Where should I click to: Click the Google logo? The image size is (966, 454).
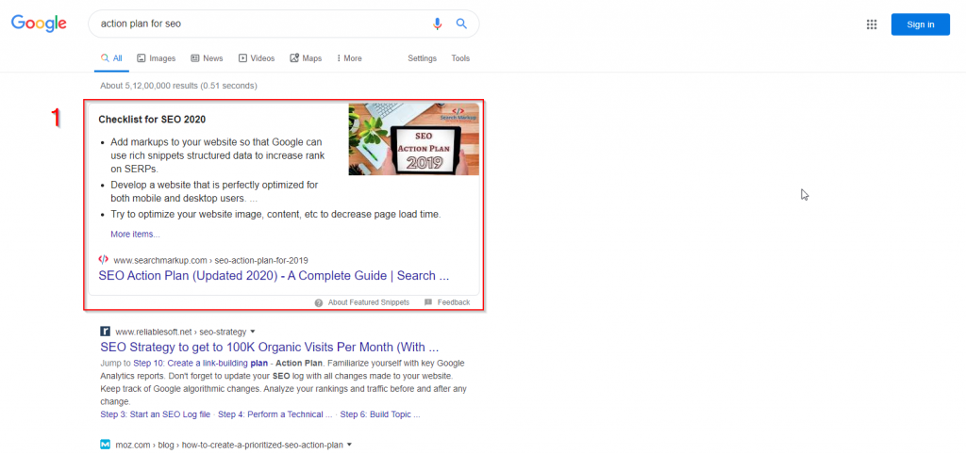(x=39, y=24)
